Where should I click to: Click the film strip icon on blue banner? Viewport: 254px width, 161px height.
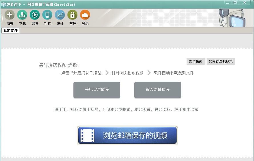point(87,136)
